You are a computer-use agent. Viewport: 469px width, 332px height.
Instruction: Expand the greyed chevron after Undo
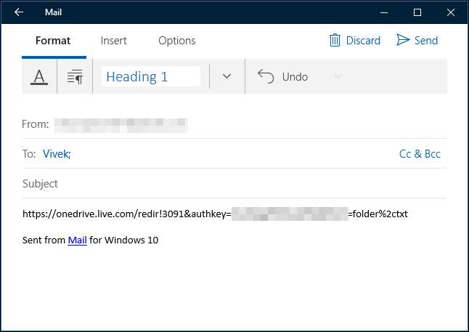(x=338, y=76)
